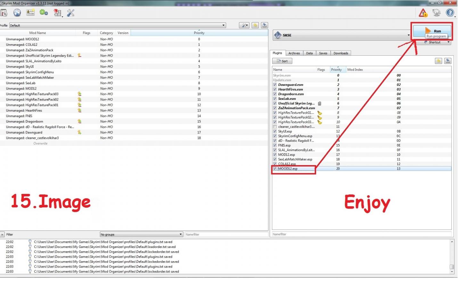Open the Profile Default dropdown
The height and width of the screenshot is (288, 458).
pyautogui.click(x=118, y=25)
